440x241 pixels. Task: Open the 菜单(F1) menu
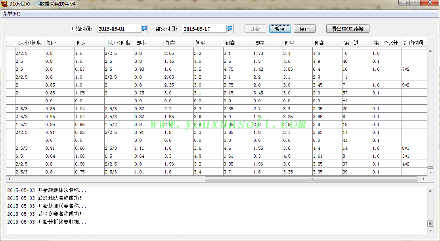(x=11, y=14)
